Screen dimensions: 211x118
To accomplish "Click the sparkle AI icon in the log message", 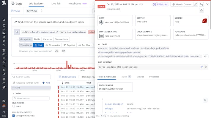I will point(201,67).
